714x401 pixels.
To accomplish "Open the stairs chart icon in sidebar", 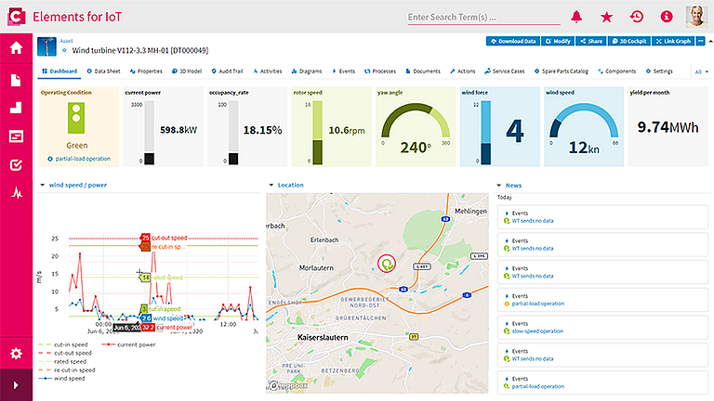I will (16, 108).
